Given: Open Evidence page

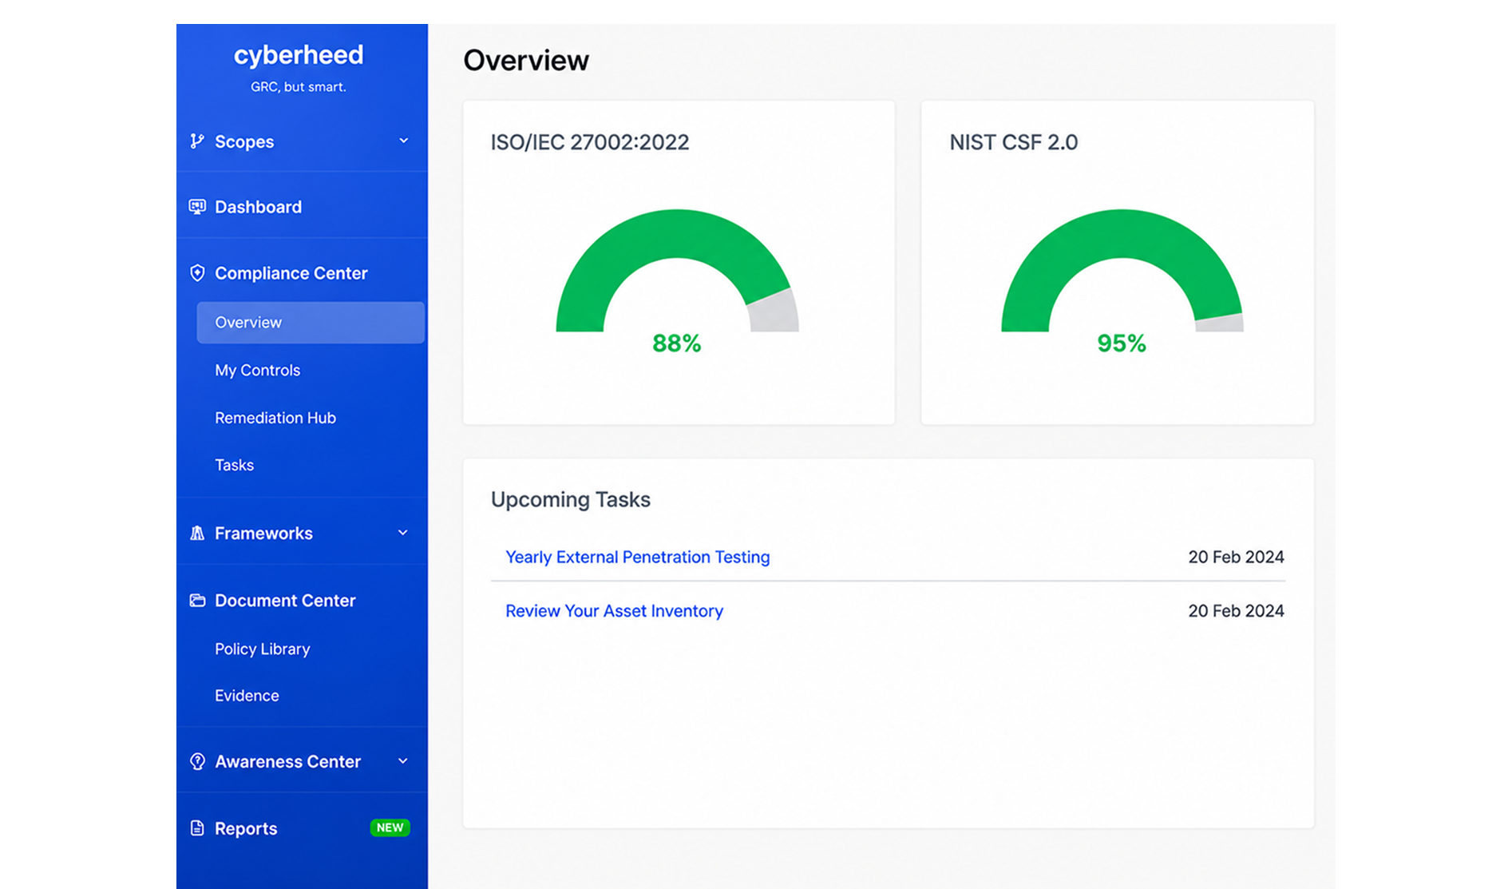Looking at the screenshot, I should [247, 696].
